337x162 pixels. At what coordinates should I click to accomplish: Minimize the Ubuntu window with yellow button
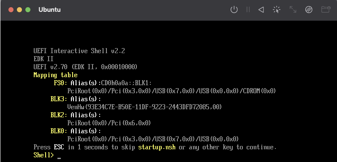point(19,10)
